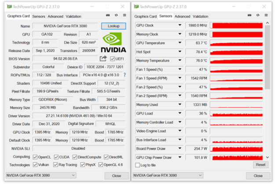This screenshot has height=184, width=275.
Task: Switch to Validation tab in left window
Action: [x=73, y=16]
